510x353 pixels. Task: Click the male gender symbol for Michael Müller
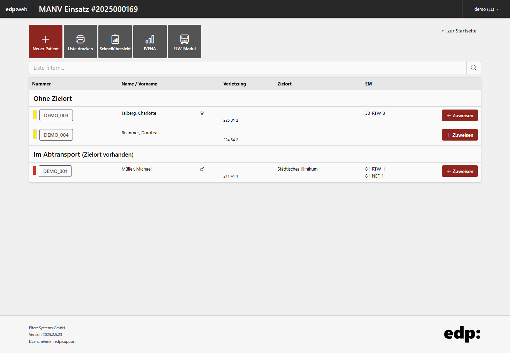click(202, 169)
